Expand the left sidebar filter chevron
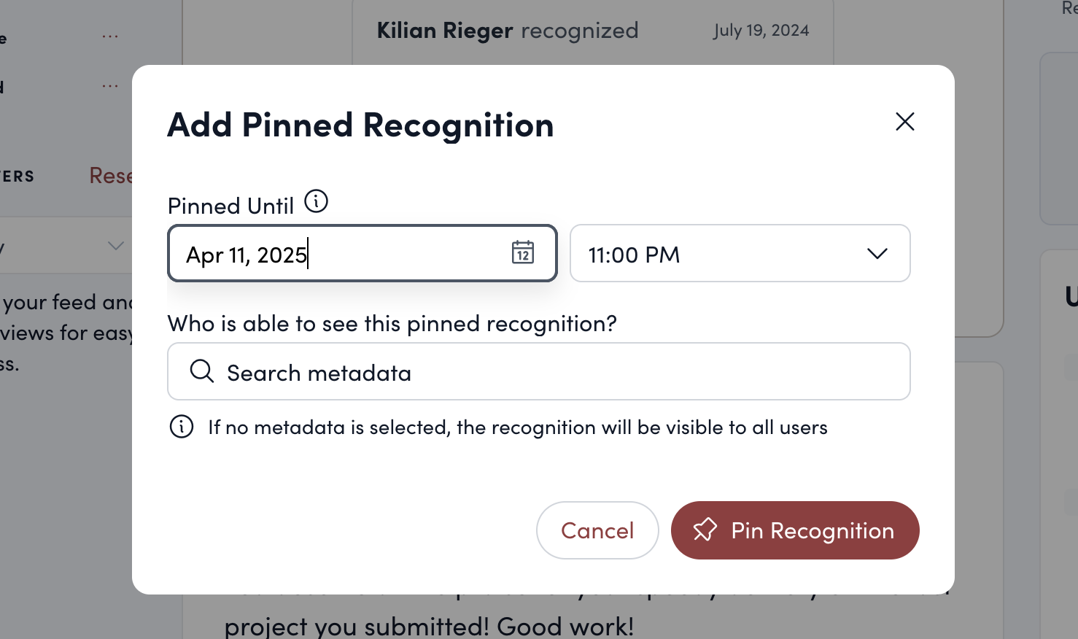The height and width of the screenshot is (639, 1078). point(115,246)
